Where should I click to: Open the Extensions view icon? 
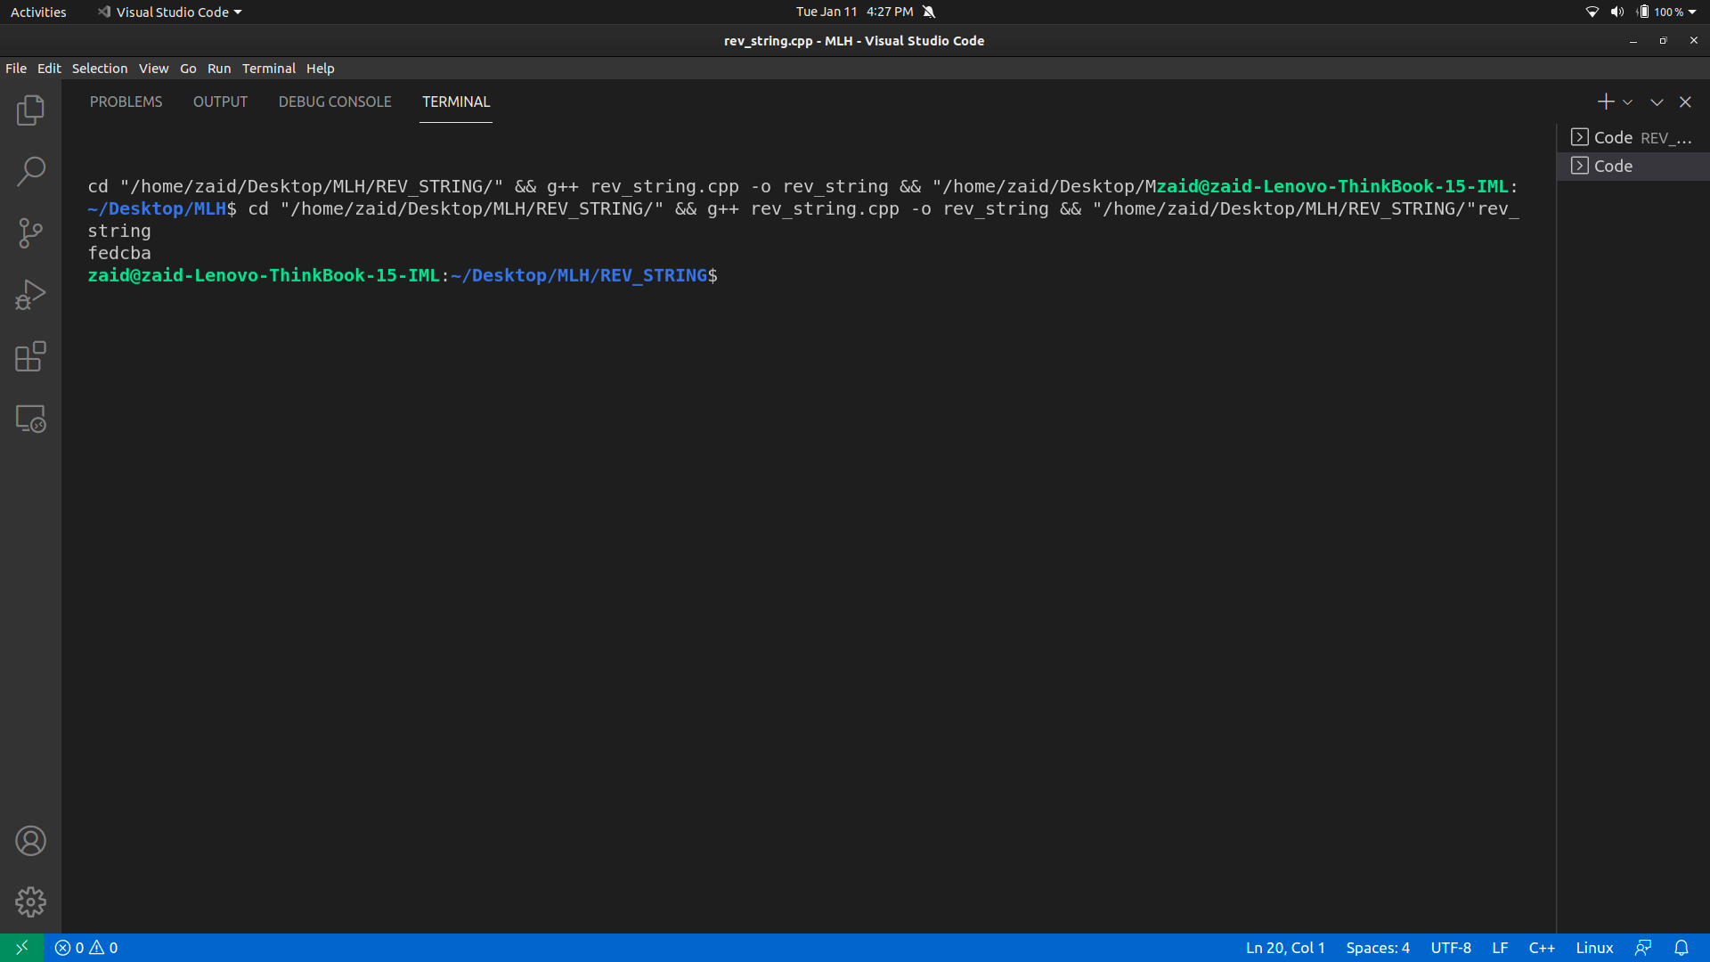point(30,356)
